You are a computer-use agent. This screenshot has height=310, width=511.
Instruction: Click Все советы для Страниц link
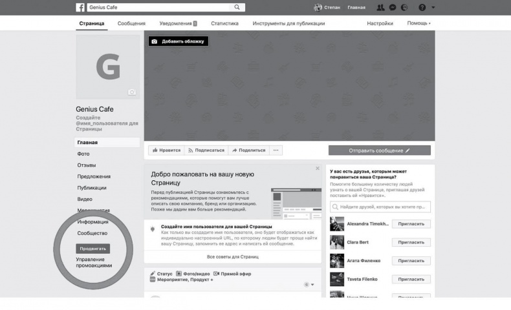pyautogui.click(x=233, y=256)
